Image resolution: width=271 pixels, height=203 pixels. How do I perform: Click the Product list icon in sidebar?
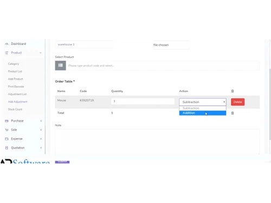(7, 53)
